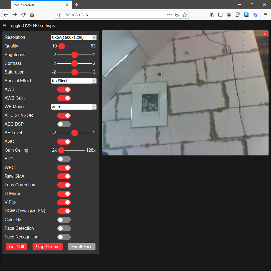The width and height of the screenshot is (271, 271).
Task: Click the live camera stream image
Action: coord(185,93)
